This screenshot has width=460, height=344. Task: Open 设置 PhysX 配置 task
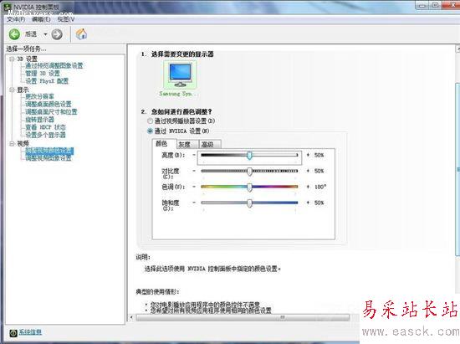click(x=47, y=81)
